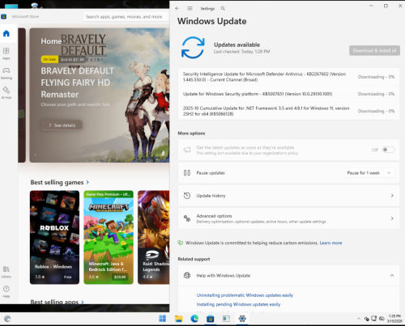
Task: Open Settings navigation hamburger menu
Action: (190, 9)
